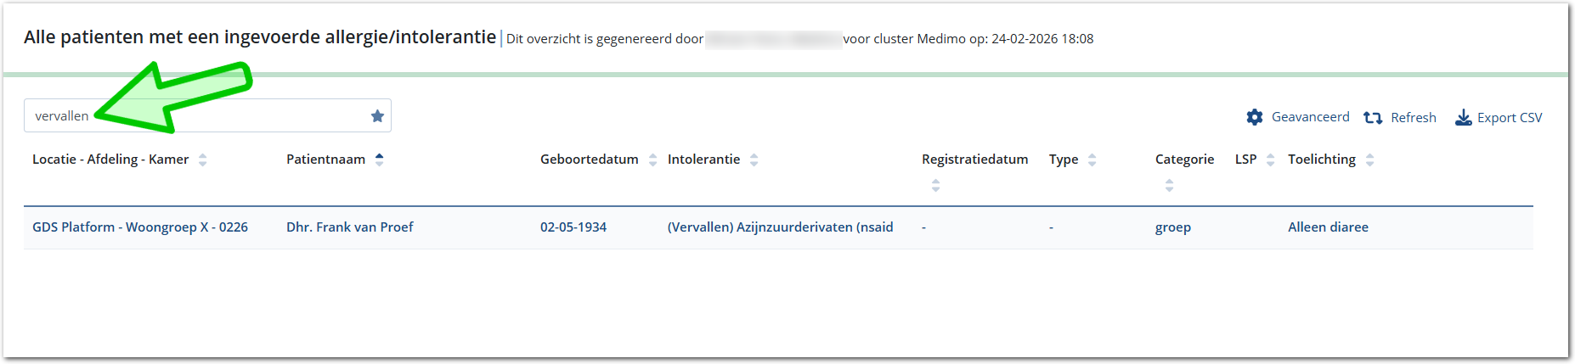Sort by Type column arrows
Screen dimensions: 1575x364
(1092, 160)
